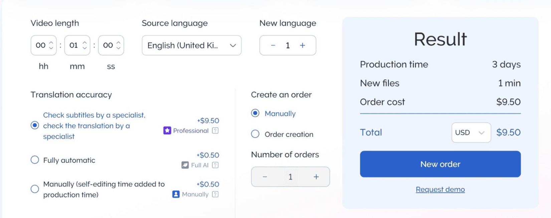Open the Source language dropdown

pos(191,45)
